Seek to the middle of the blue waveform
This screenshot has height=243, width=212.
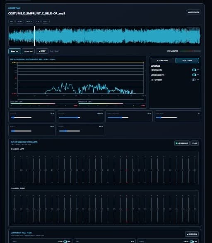104,36
